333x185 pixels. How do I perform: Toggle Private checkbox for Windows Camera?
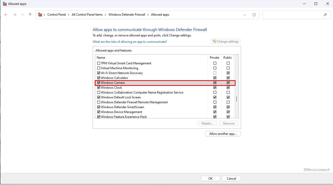pos(215,83)
